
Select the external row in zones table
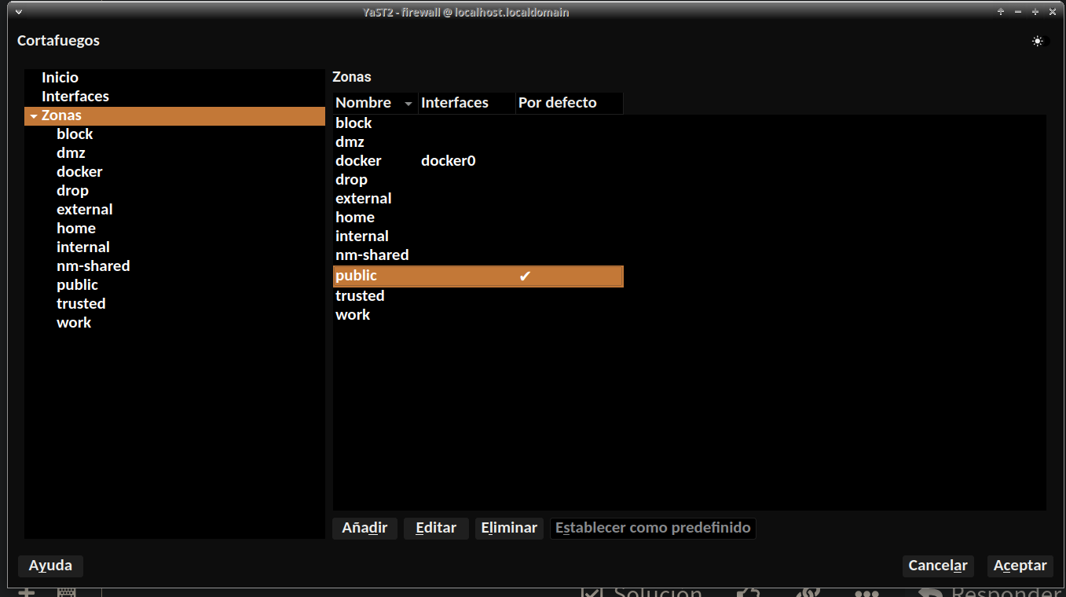(363, 199)
